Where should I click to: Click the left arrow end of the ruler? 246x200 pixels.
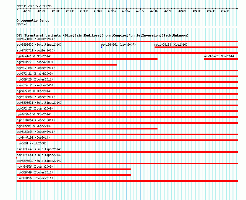coord(17,9)
